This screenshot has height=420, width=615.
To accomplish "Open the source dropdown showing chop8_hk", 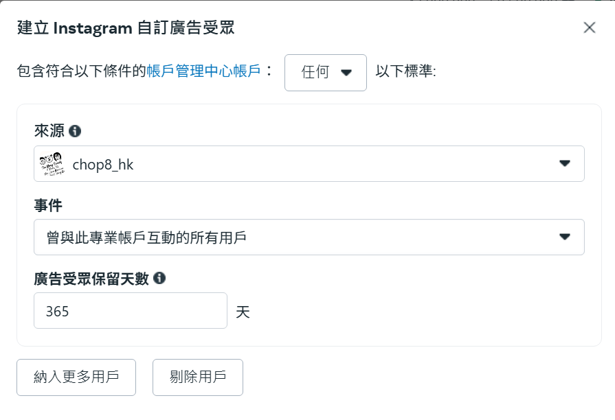I will click(x=309, y=163).
